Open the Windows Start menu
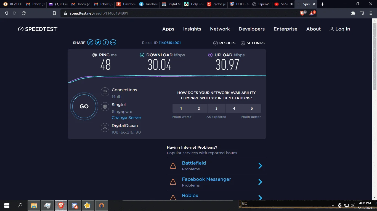The image size is (377, 211). pyautogui.click(x=7, y=205)
